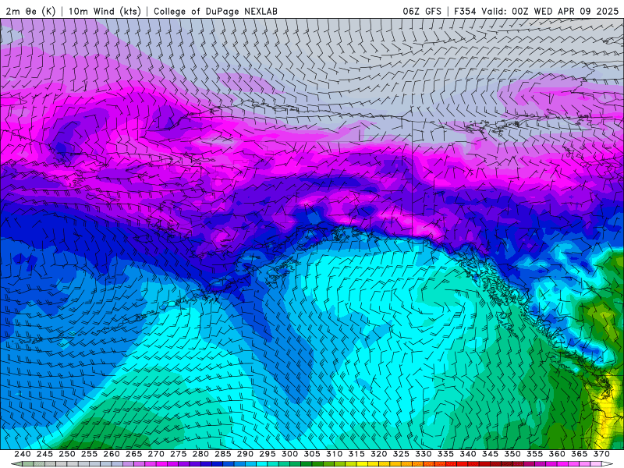Click the 250 color scale label
The height and width of the screenshot is (468, 624).
pos(67,454)
